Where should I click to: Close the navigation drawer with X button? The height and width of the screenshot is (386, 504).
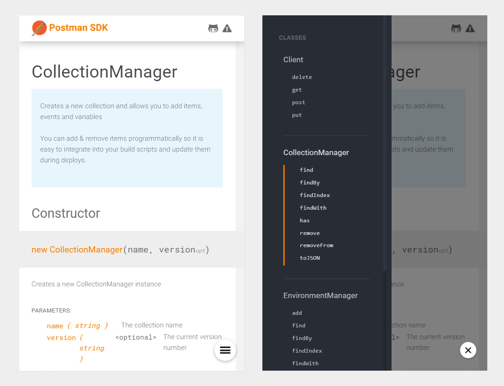(x=468, y=350)
